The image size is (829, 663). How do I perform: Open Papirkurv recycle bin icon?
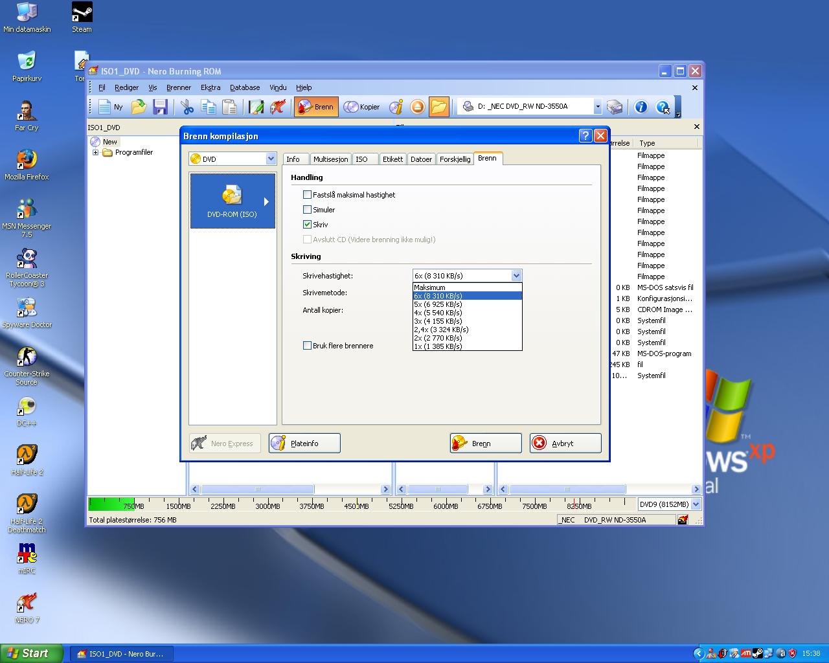click(x=27, y=66)
